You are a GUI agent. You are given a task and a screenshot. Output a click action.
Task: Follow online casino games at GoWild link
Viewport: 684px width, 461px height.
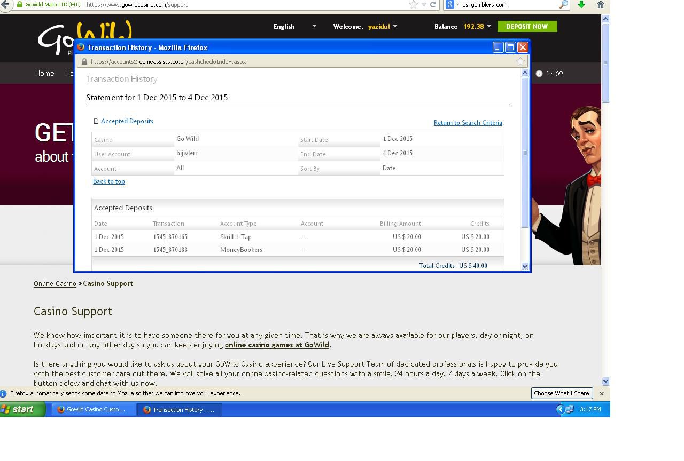coord(277,345)
